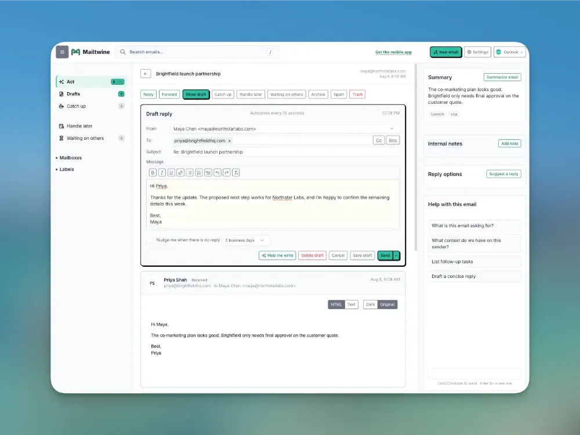Redo the last edit in the draft
Image resolution: width=580 pixels, height=435 pixels.
point(227,173)
